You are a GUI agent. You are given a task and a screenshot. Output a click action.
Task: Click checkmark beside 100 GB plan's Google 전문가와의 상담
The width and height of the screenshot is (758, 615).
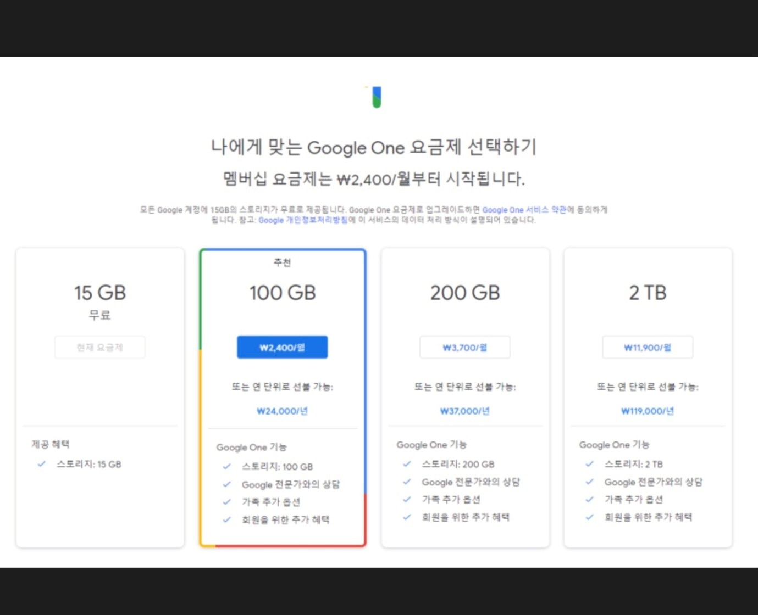[226, 484]
